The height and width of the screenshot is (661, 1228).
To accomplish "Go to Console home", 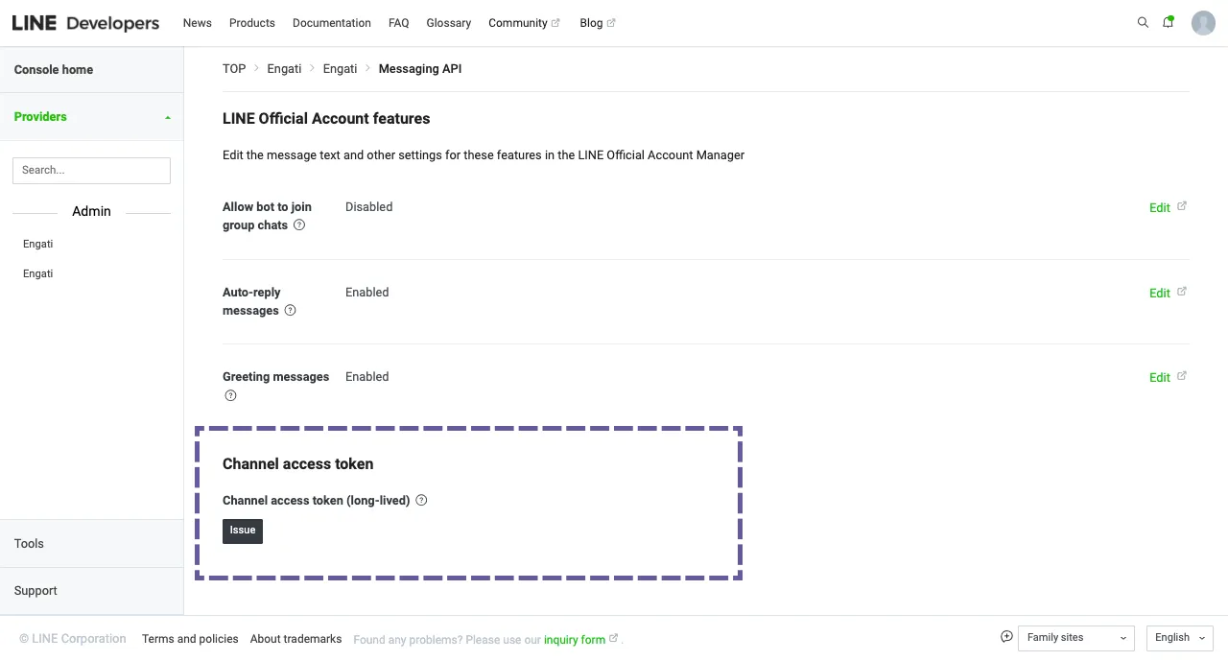I will (x=54, y=70).
